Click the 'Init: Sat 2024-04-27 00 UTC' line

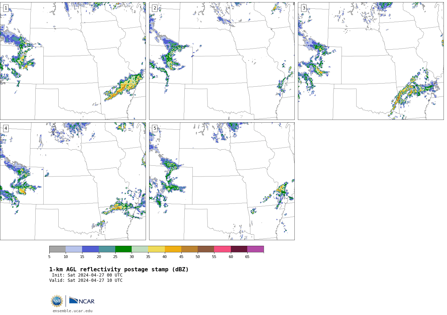point(87,275)
